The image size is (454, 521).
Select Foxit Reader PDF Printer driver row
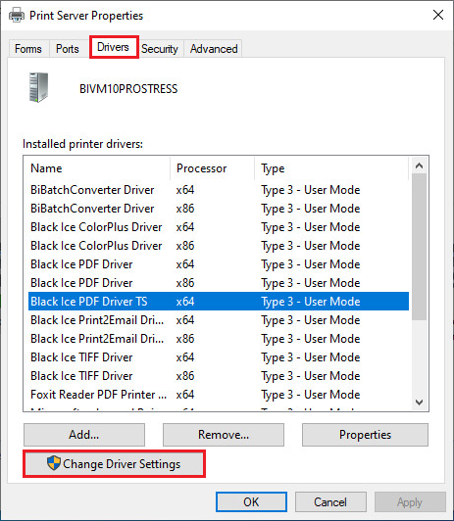pyautogui.click(x=219, y=395)
